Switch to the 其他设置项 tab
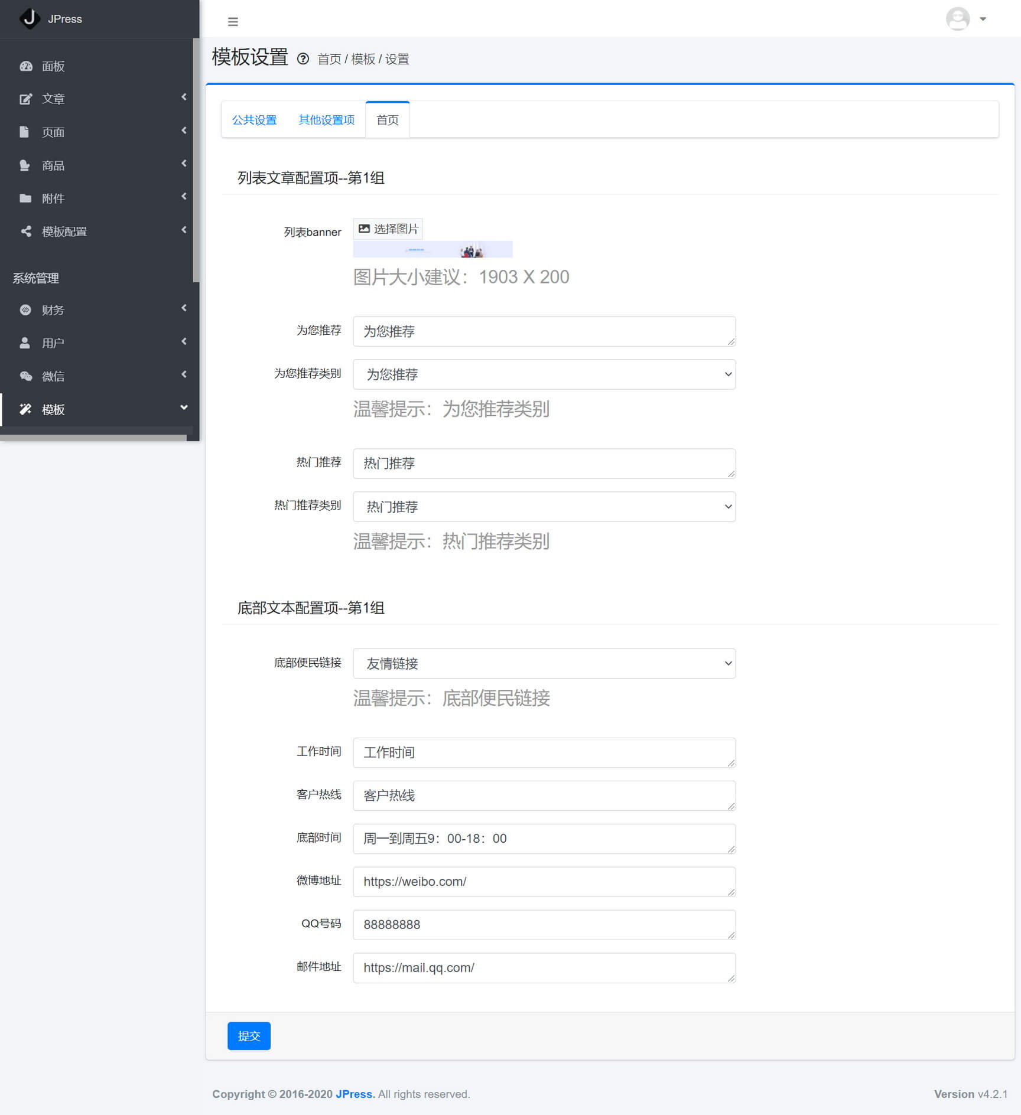This screenshot has width=1021, height=1115. pyautogui.click(x=327, y=120)
